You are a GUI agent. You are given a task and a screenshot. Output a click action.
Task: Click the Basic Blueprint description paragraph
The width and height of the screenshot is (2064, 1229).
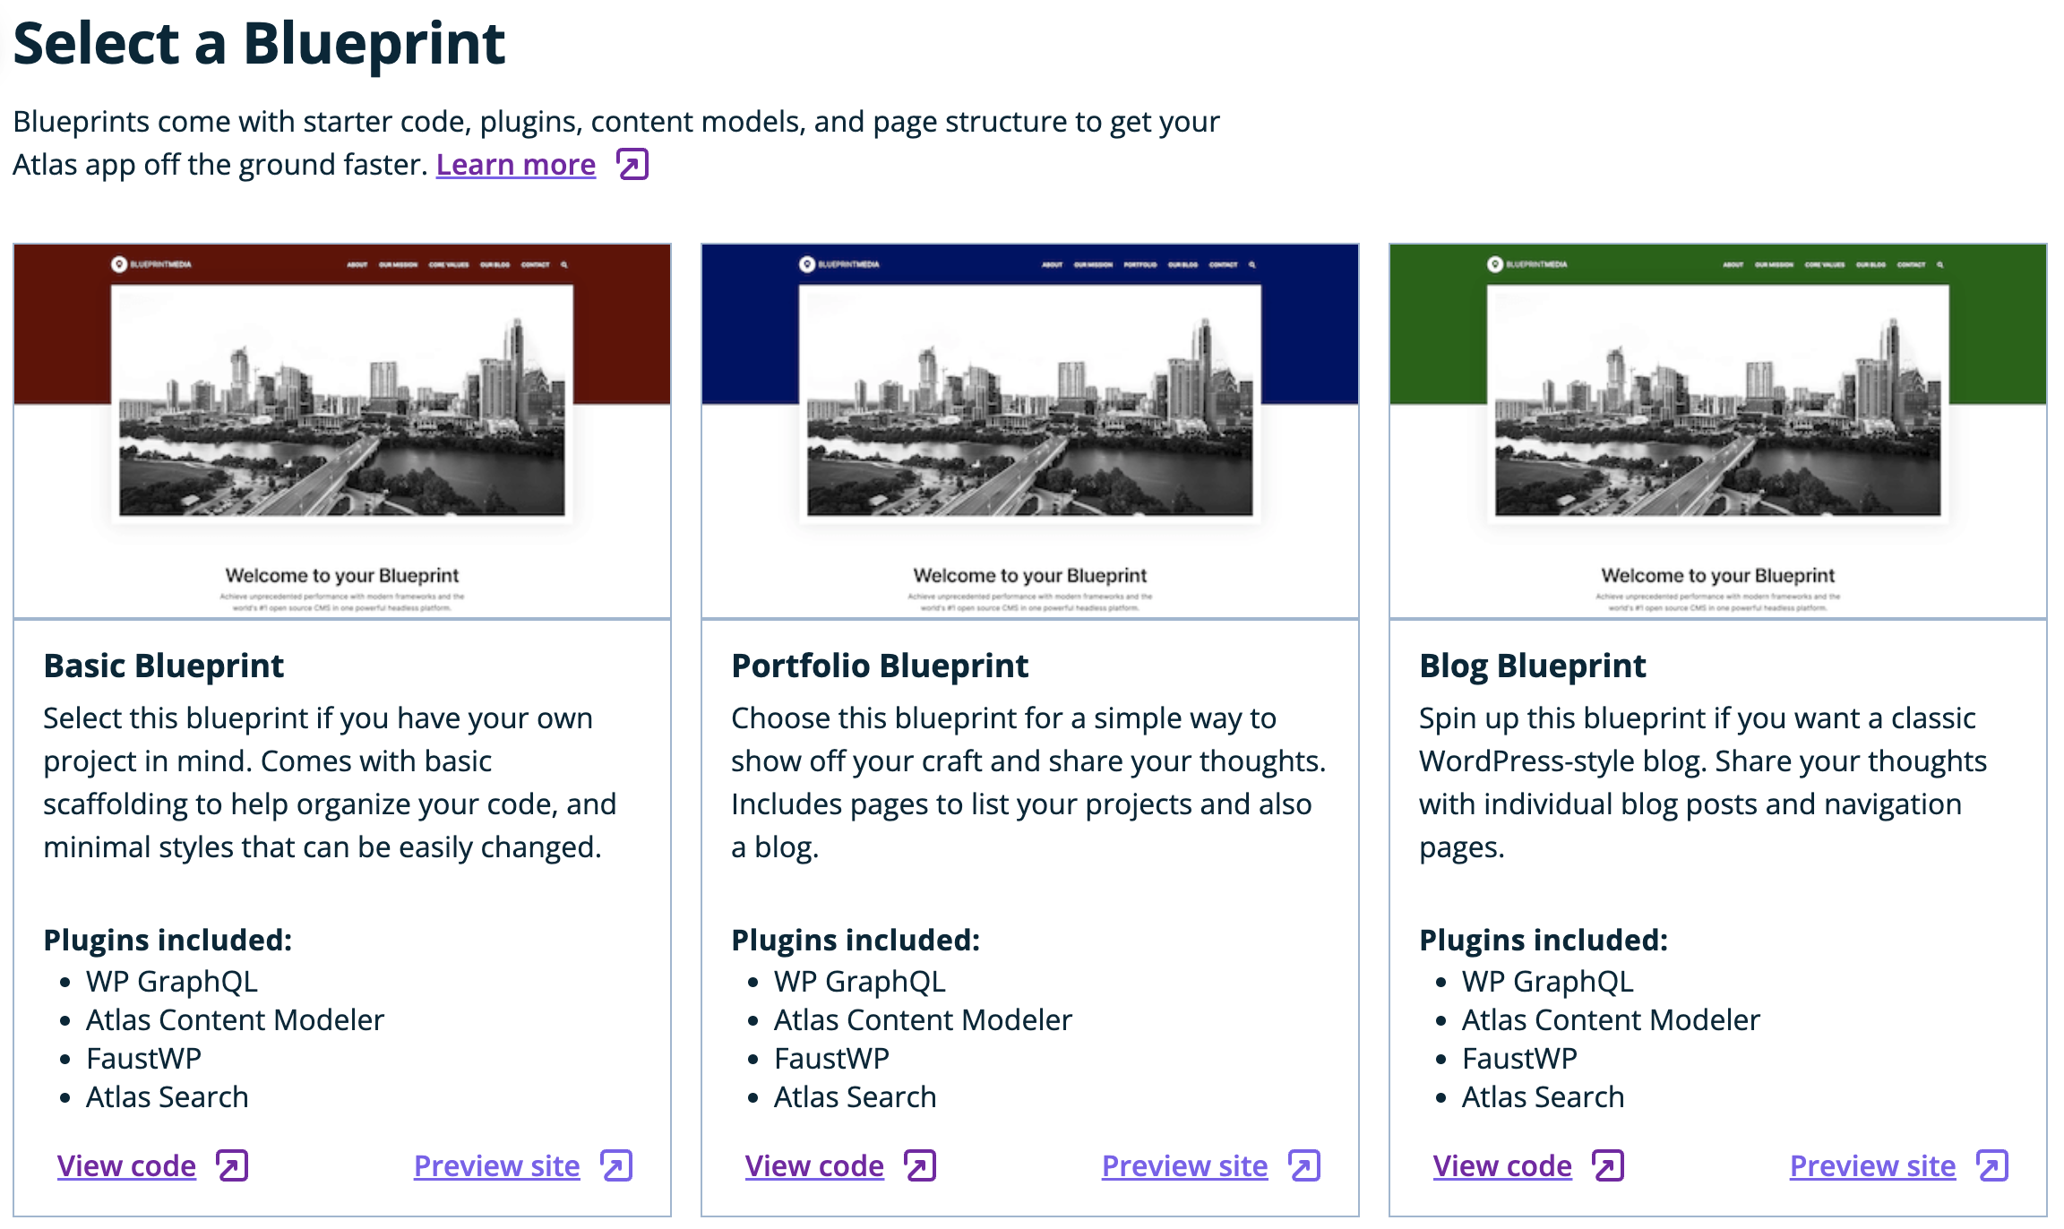point(330,783)
